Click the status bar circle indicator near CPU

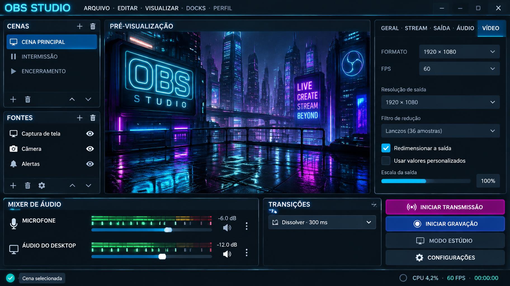pyautogui.click(x=403, y=278)
